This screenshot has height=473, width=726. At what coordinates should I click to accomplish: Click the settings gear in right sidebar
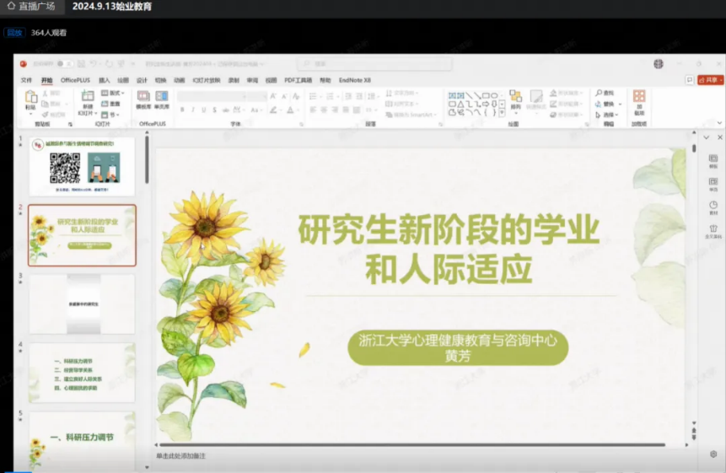click(x=713, y=454)
